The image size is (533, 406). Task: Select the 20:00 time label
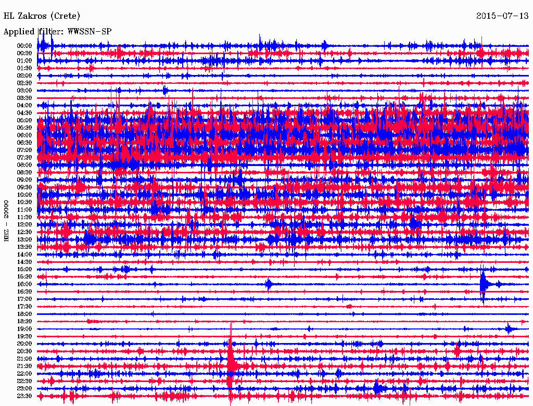(24, 344)
